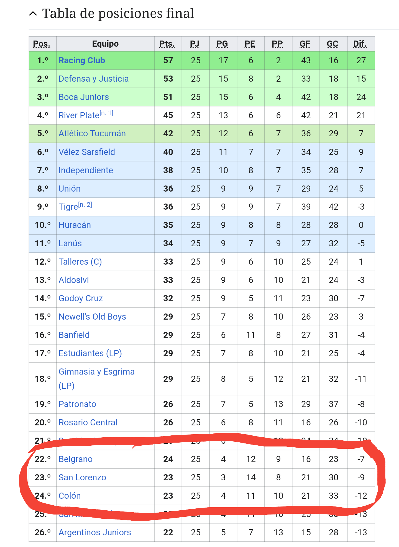
Task: Select the Dif. column header abbreviation
Action: click(360, 44)
